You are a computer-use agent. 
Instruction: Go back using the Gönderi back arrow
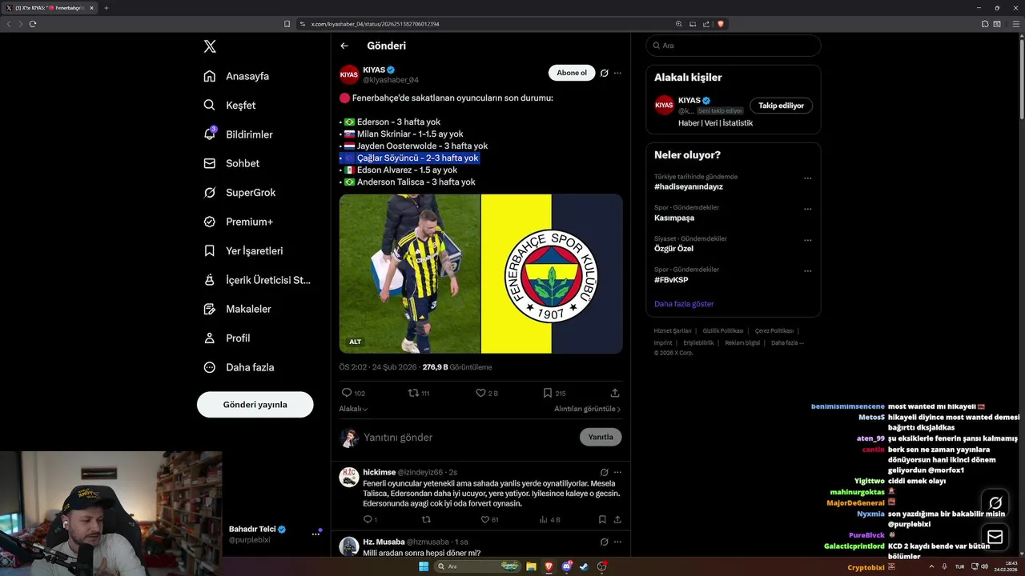tap(344, 46)
